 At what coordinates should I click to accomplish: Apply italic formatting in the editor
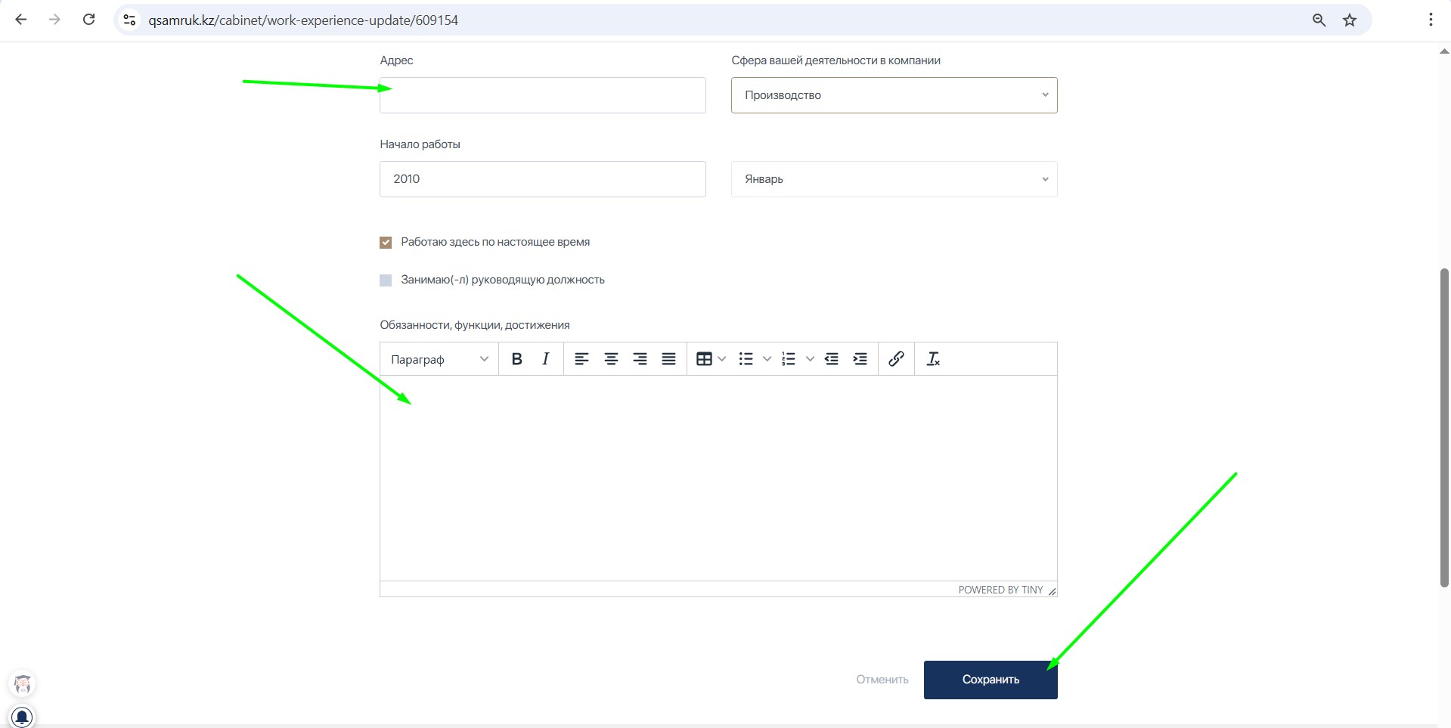(545, 359)
